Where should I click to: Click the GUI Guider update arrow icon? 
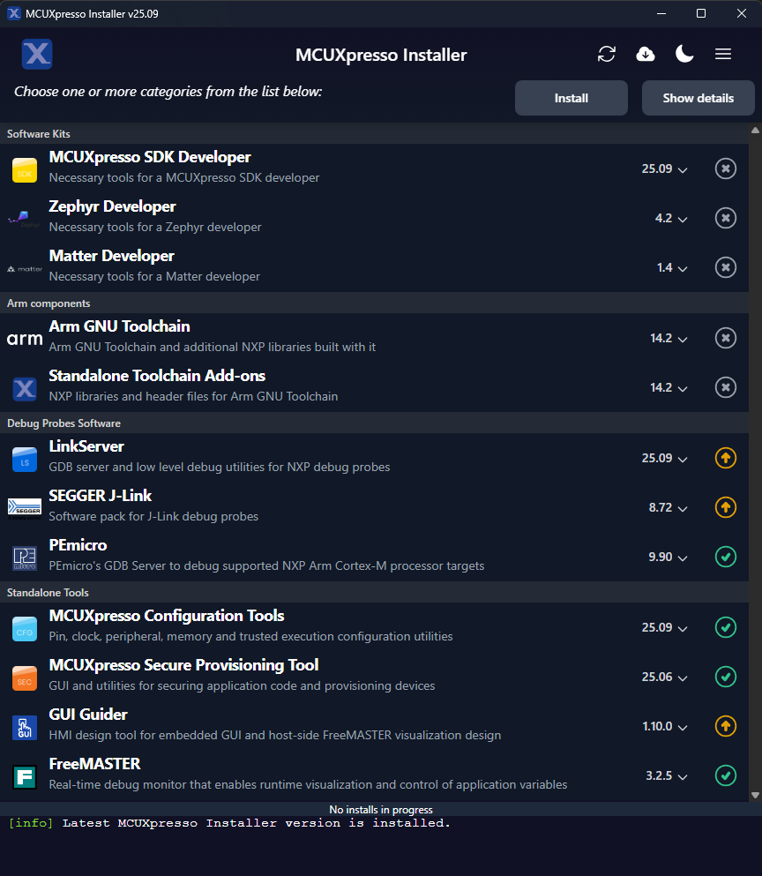tap(725, 726)
